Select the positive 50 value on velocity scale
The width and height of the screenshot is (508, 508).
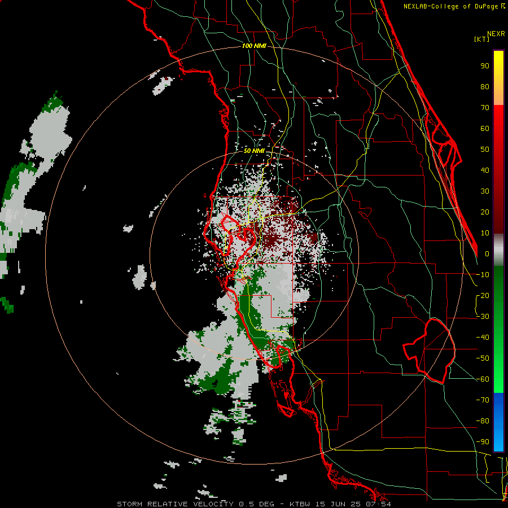point(485,150)
